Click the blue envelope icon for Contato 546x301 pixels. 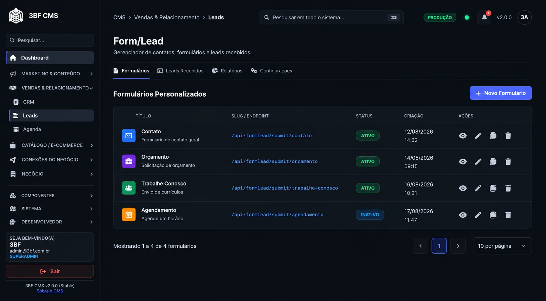(x=129, y=136)
